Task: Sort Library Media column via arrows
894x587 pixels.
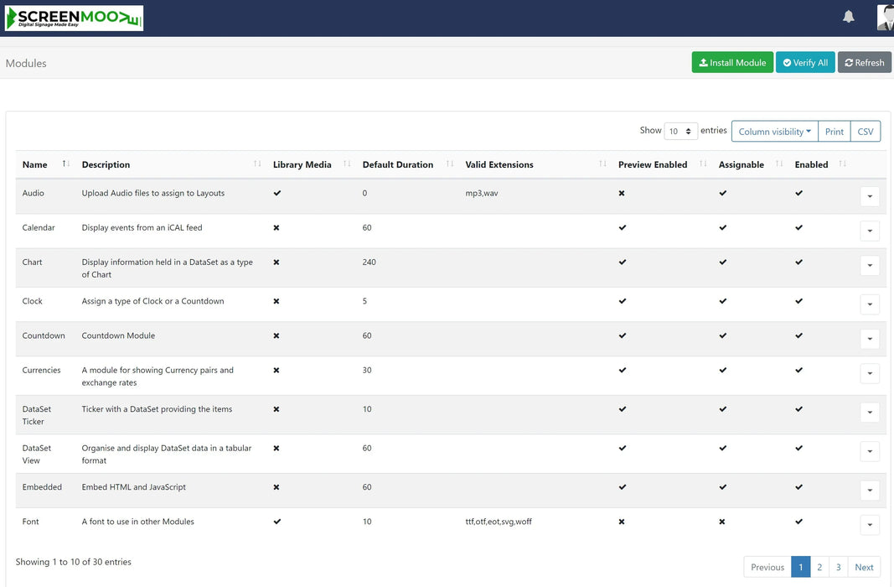Action: point(347,164)
